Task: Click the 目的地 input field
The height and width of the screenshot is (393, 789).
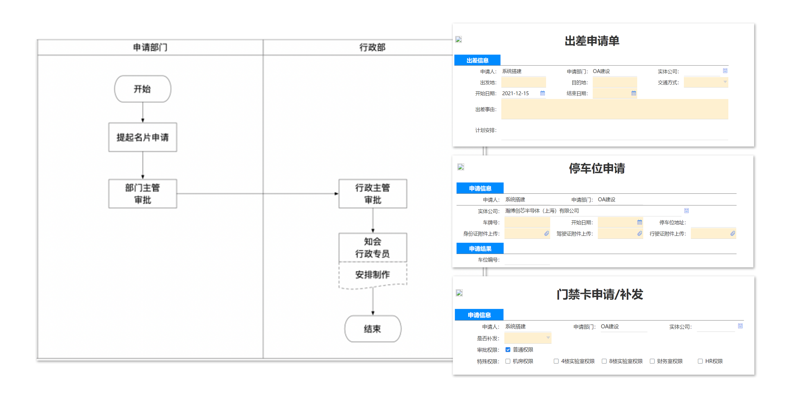Action: [615, 82]
